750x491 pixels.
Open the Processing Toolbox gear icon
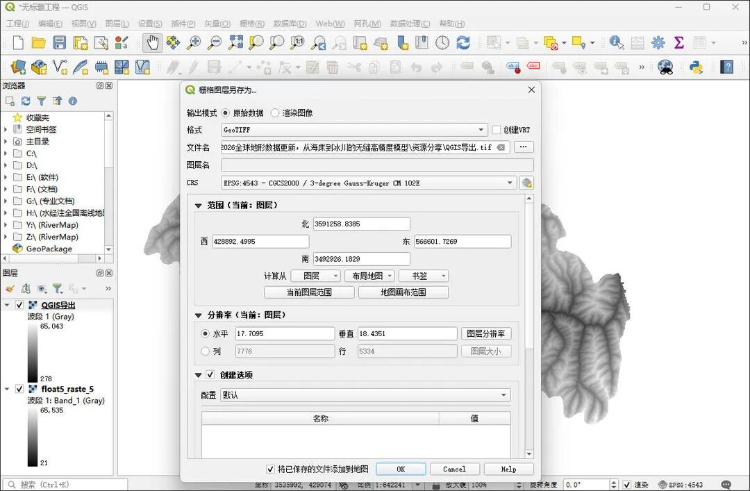point(658,42)
